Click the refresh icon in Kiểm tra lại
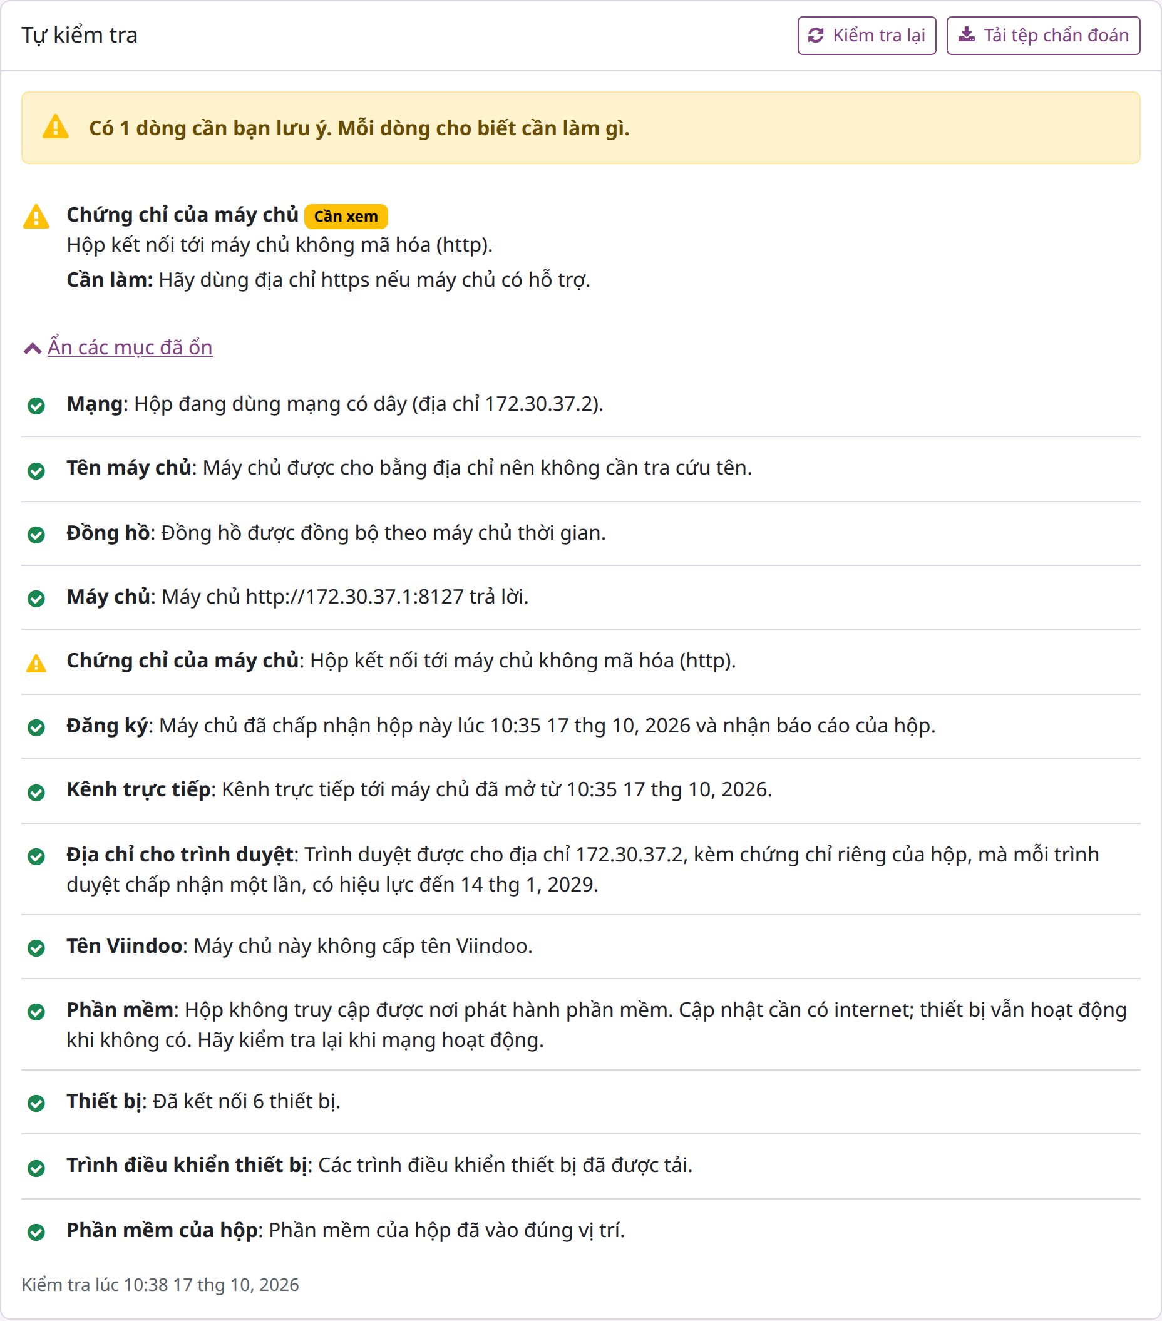 (x=816, y=35)
